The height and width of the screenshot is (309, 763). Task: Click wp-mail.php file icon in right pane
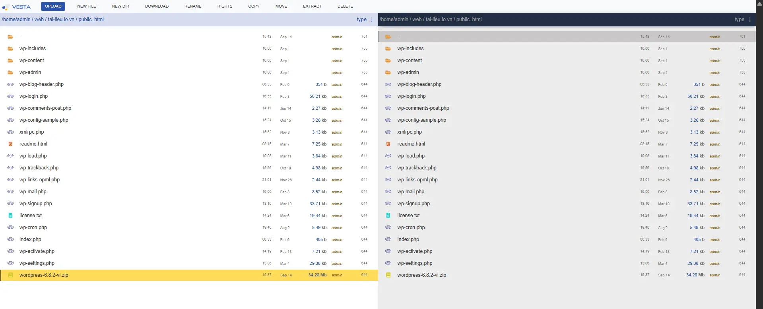388,192
